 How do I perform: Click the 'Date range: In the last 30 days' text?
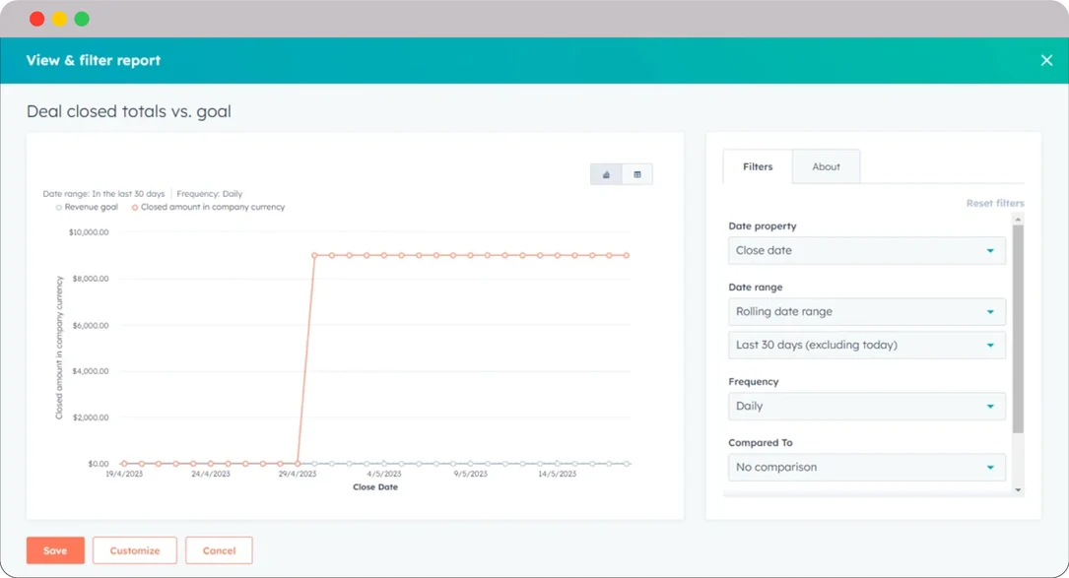pyautogui.click(x=103, y=194)
